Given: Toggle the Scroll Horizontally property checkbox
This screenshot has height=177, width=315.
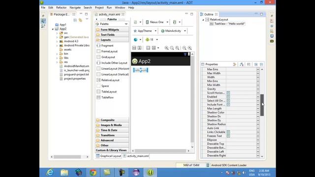Looking at the screenshot, I should pos(228,93).
